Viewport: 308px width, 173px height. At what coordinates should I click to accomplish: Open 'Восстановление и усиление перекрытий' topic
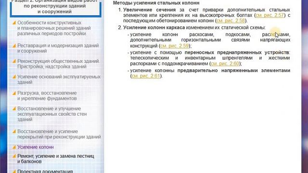pos(59,134)
